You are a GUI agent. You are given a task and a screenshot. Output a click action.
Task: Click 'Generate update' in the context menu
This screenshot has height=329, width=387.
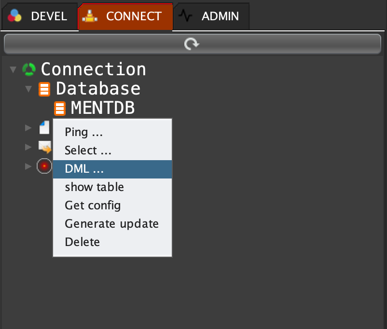111,224
